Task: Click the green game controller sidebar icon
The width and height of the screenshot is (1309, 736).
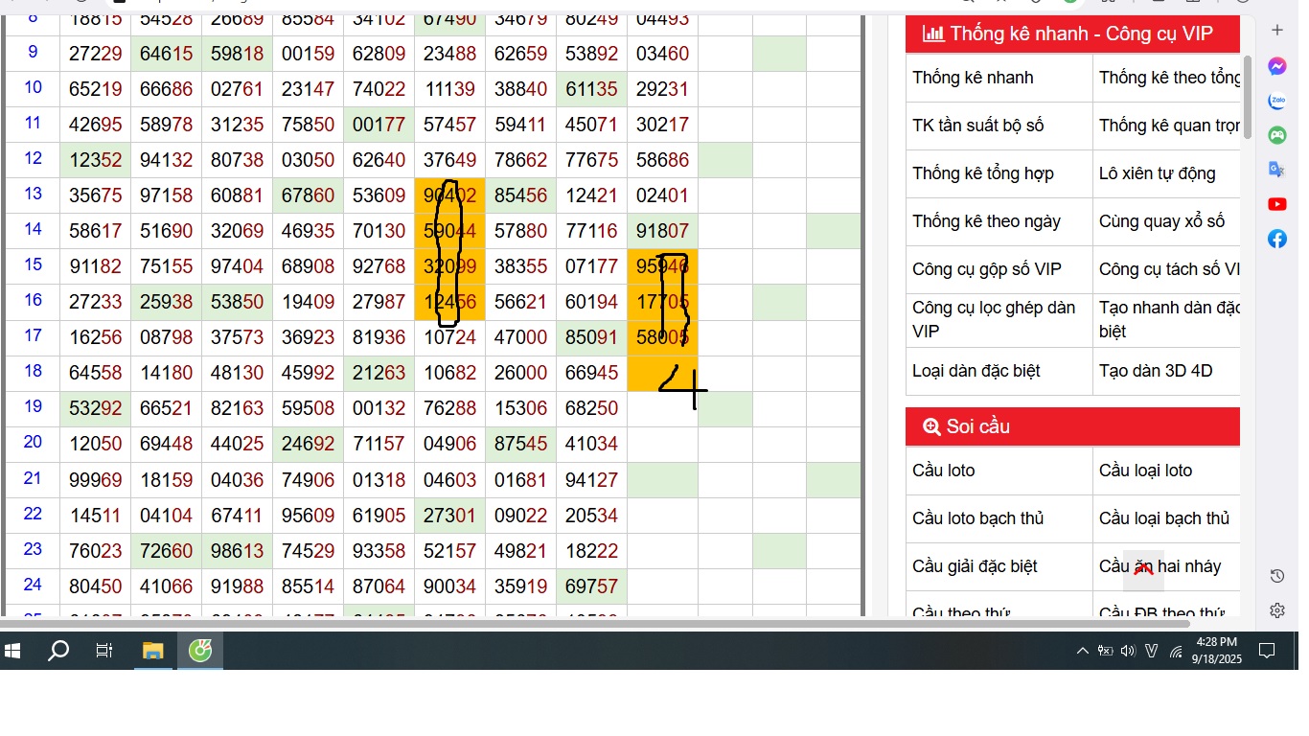Action: pyautogui.click(x=1276, y=135)
